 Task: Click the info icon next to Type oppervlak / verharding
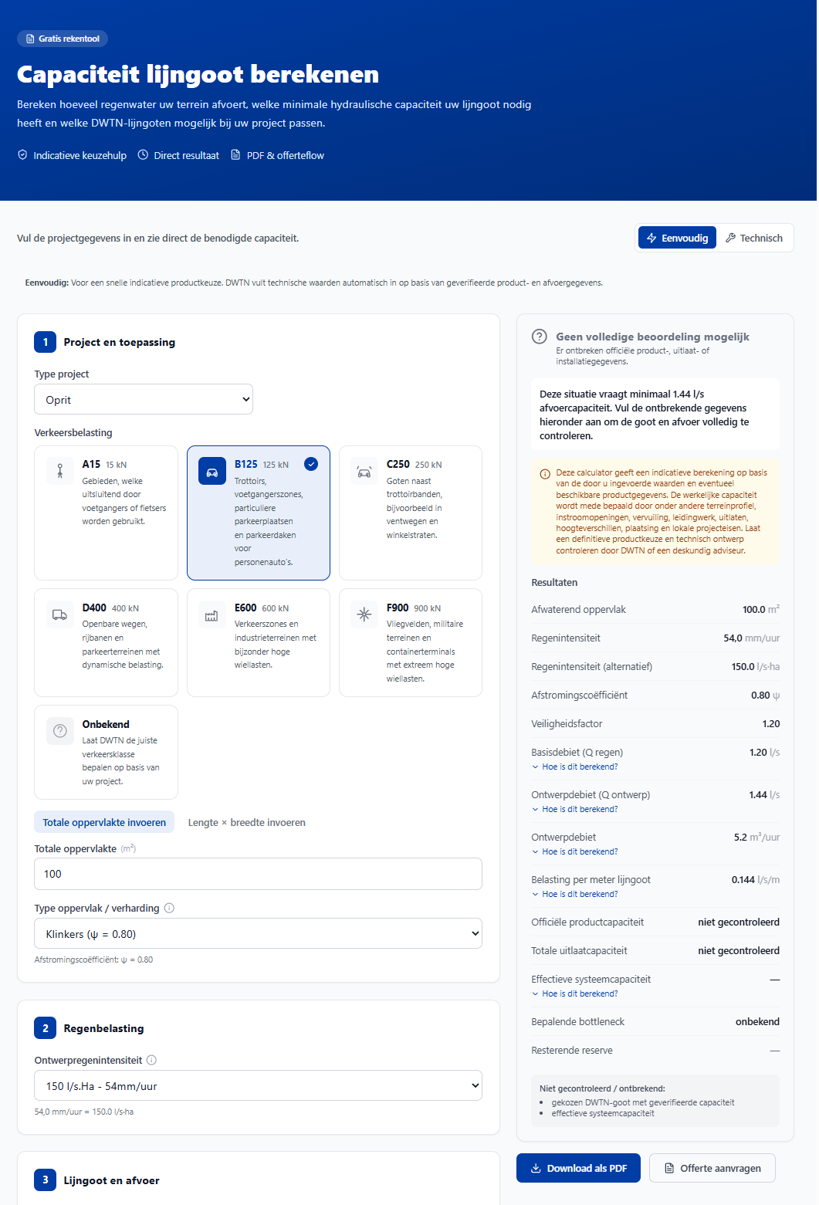169,908
